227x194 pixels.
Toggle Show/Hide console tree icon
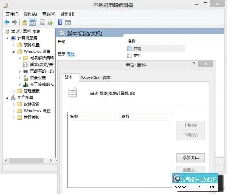point(33,22)
